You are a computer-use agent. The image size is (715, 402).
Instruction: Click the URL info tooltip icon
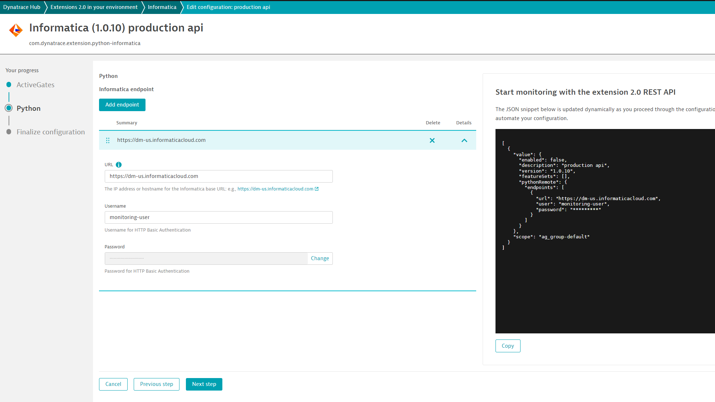118,164
